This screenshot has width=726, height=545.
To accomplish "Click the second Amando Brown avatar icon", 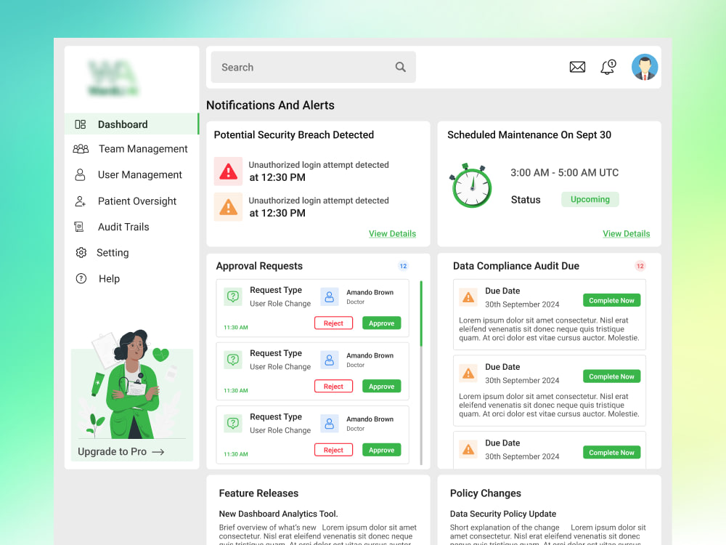I will [x=329, y=360].
